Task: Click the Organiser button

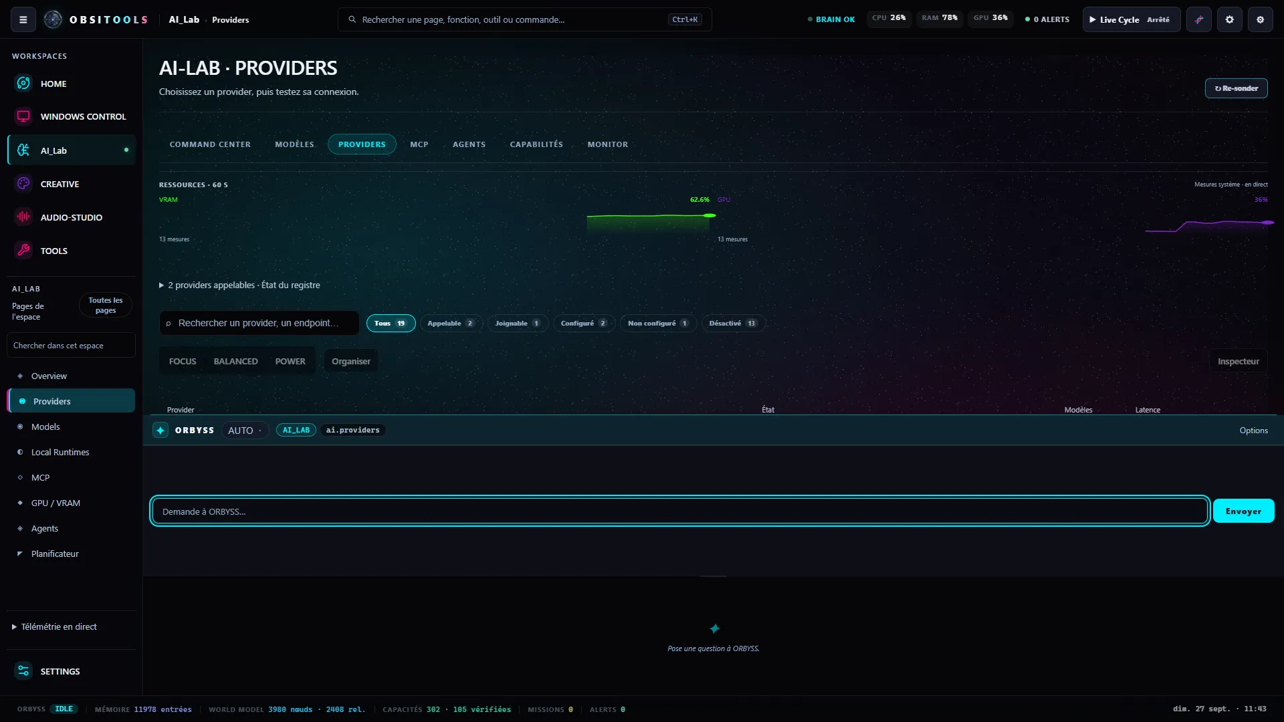Action: tap(351, 362)
